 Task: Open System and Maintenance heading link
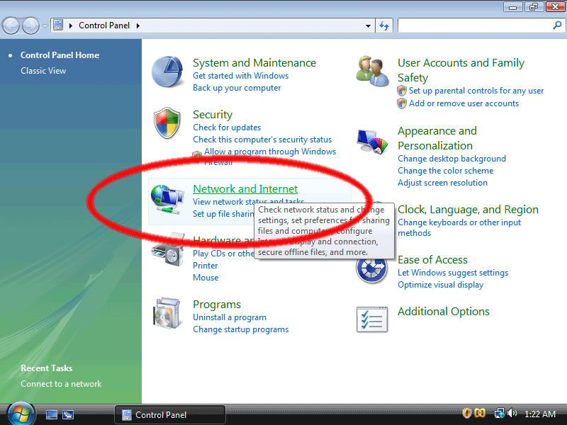click(254, 63)
